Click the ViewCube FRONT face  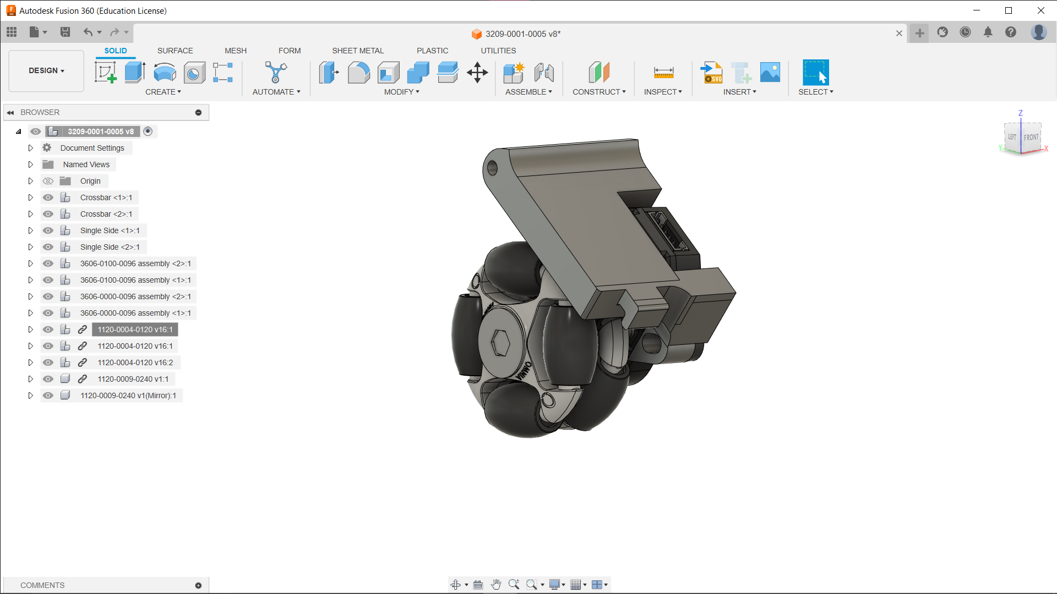1031,137
